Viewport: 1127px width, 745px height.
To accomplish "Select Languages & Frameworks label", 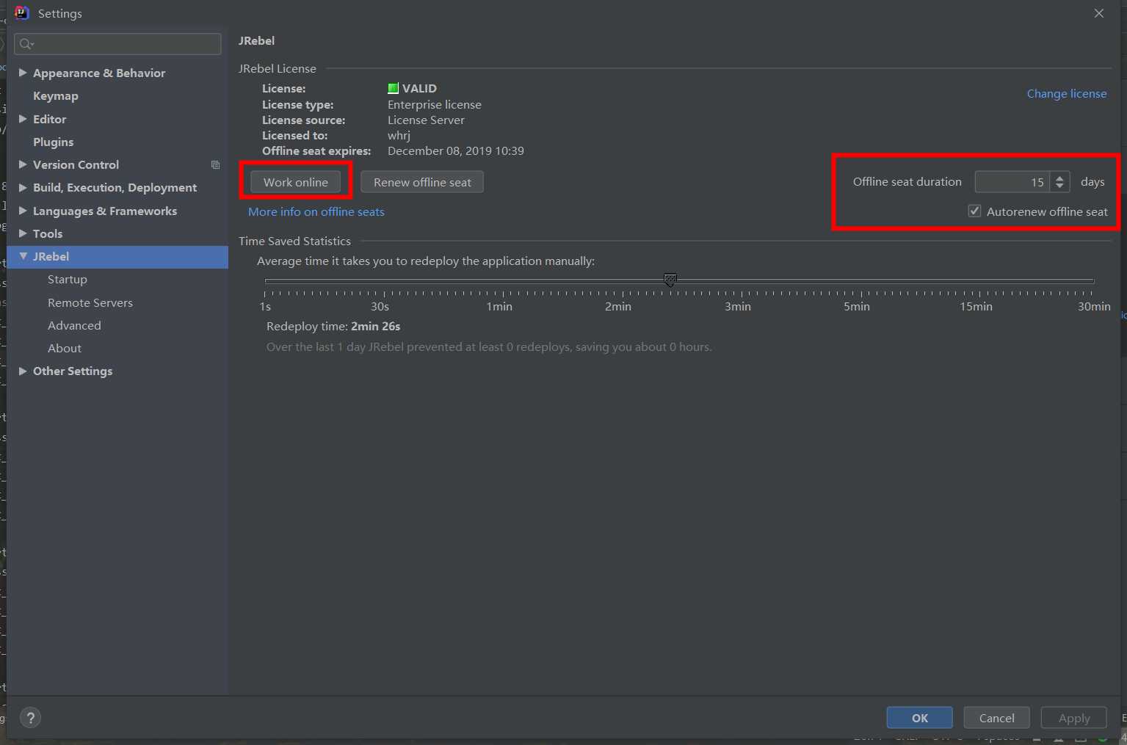I will point(105,211).
